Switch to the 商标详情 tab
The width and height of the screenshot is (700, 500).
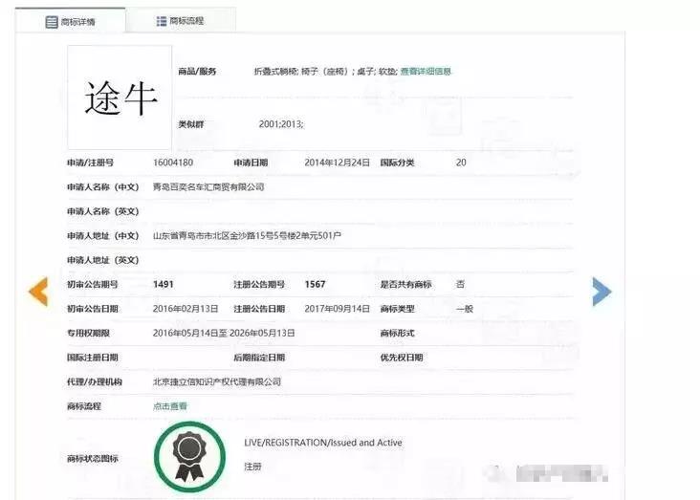click(x=77, y=21)
